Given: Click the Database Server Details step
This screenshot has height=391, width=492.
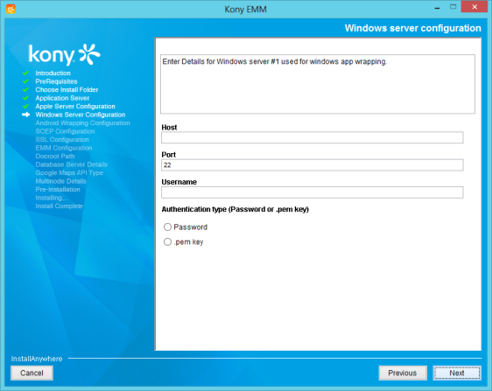Looking at the screenshot, I should click(71, 164).
